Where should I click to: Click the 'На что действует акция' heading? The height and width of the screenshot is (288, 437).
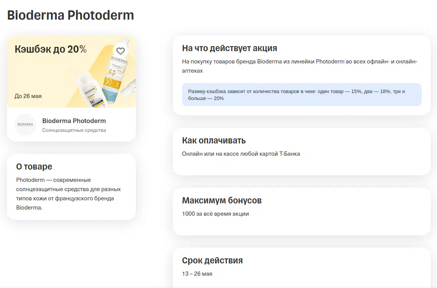coord(230,48)
